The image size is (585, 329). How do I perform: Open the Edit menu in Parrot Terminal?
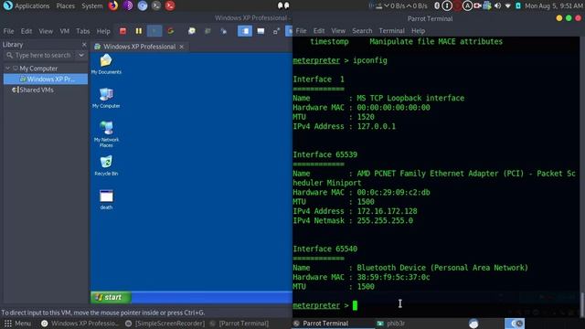[319, 31]
